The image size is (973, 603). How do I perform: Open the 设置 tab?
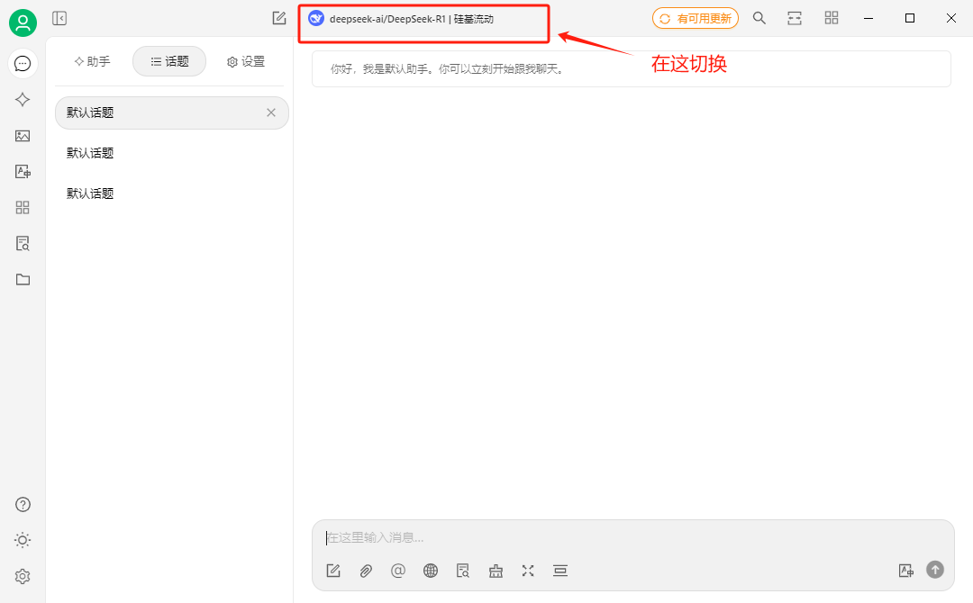pyautogui.click(x=244, y=61)
